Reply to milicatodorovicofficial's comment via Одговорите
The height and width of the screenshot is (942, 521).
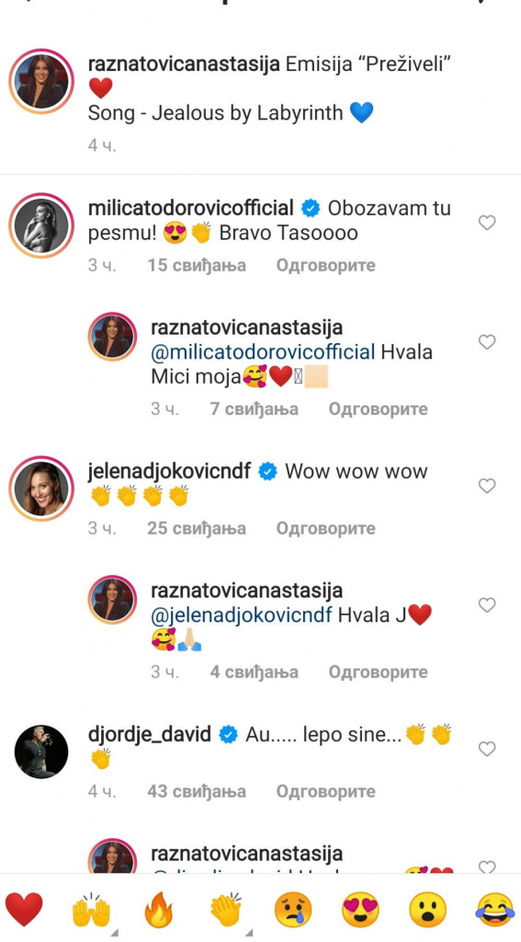(x=326, y=266)
